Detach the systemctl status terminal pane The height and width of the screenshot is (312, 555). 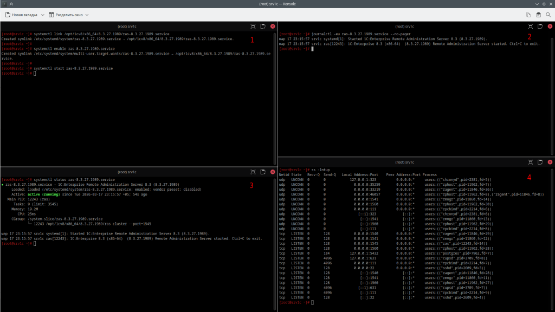[x=263, y=172]
